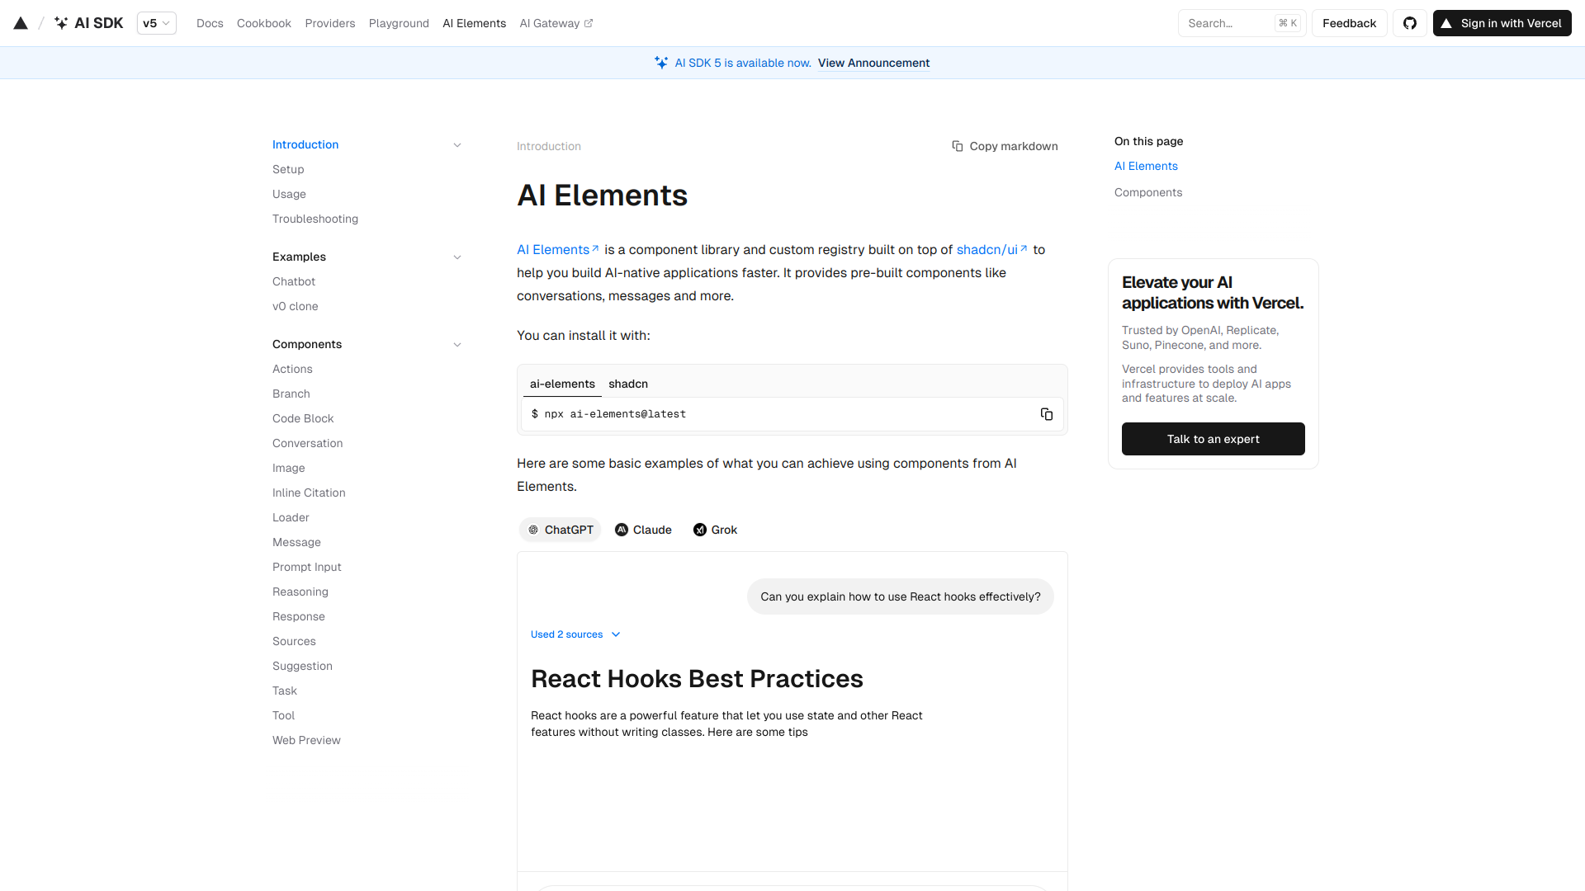Click the Talk to an expert button
Image resolution: width=1585 pixels, height=891 pixels.
click(x=1213, y=439)
